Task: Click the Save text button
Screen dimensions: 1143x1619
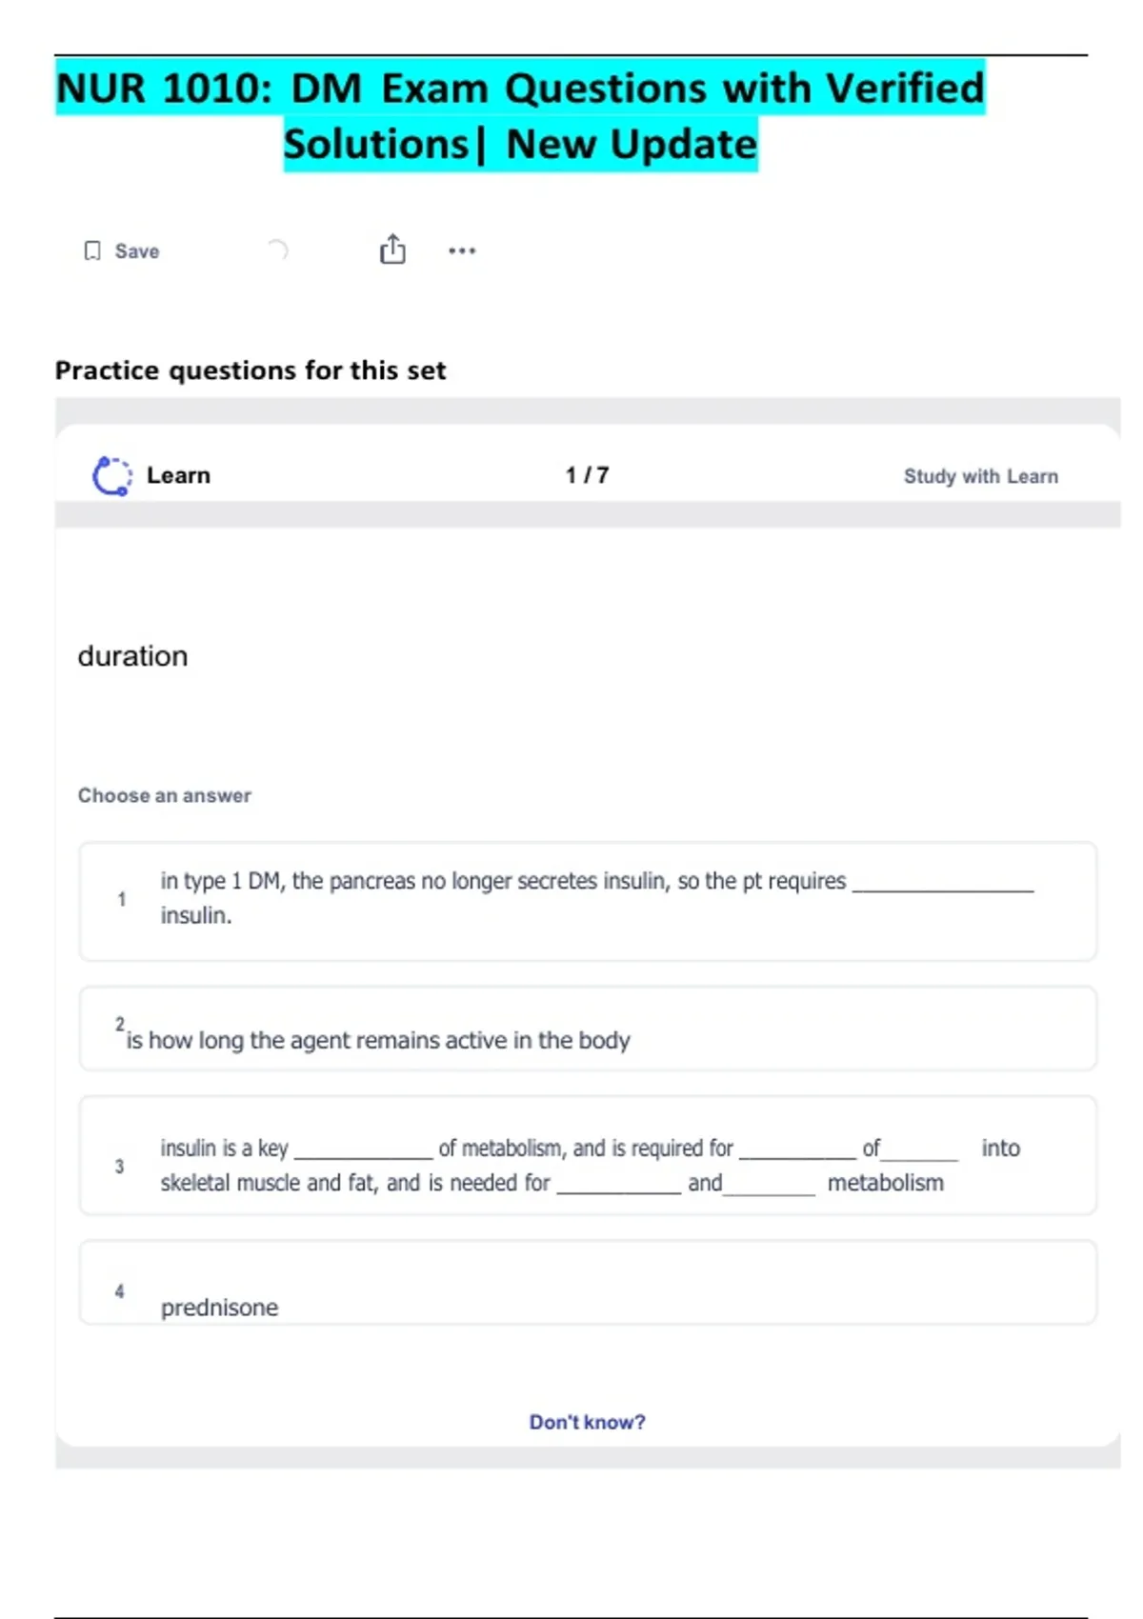Action: click(x=137, y=251)
